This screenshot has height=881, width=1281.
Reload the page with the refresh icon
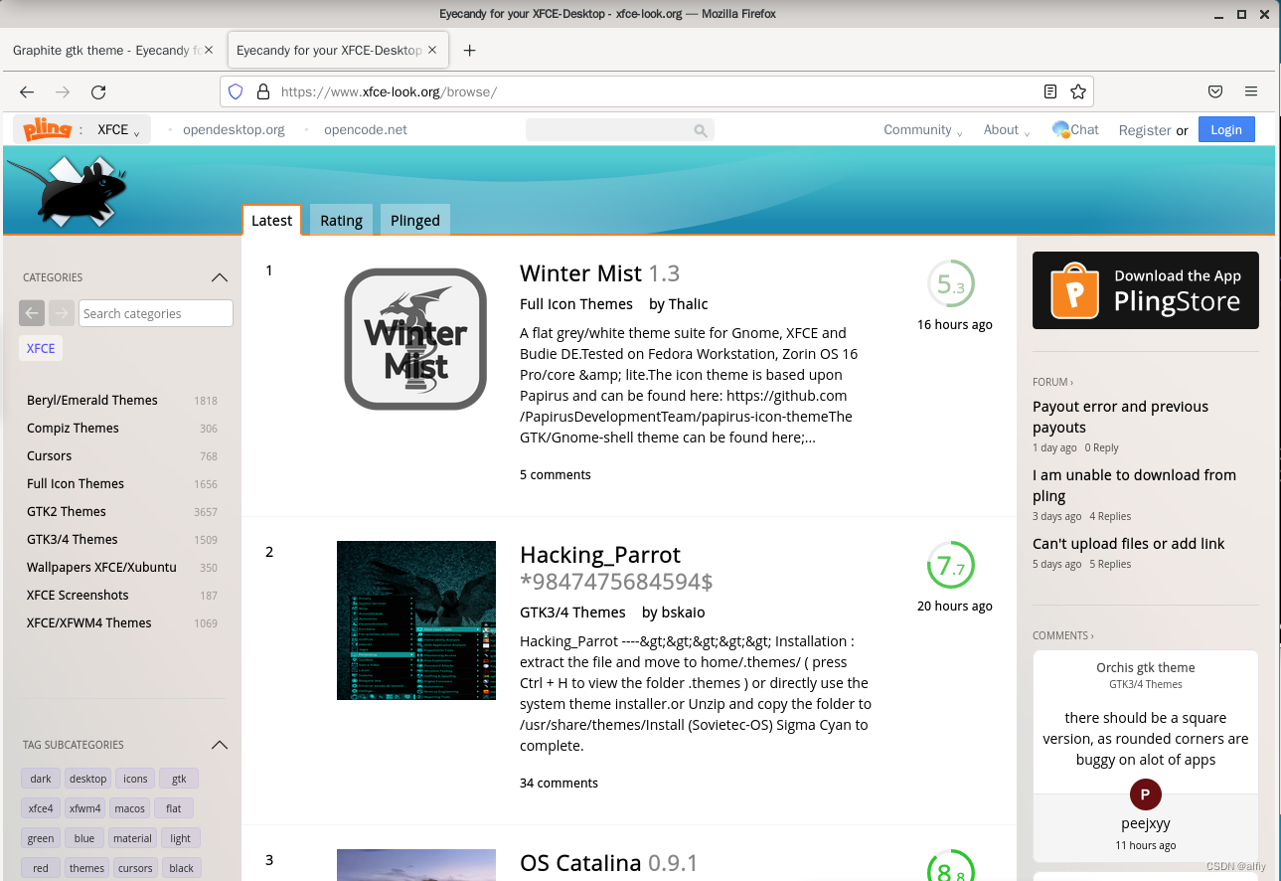[98, 91]
